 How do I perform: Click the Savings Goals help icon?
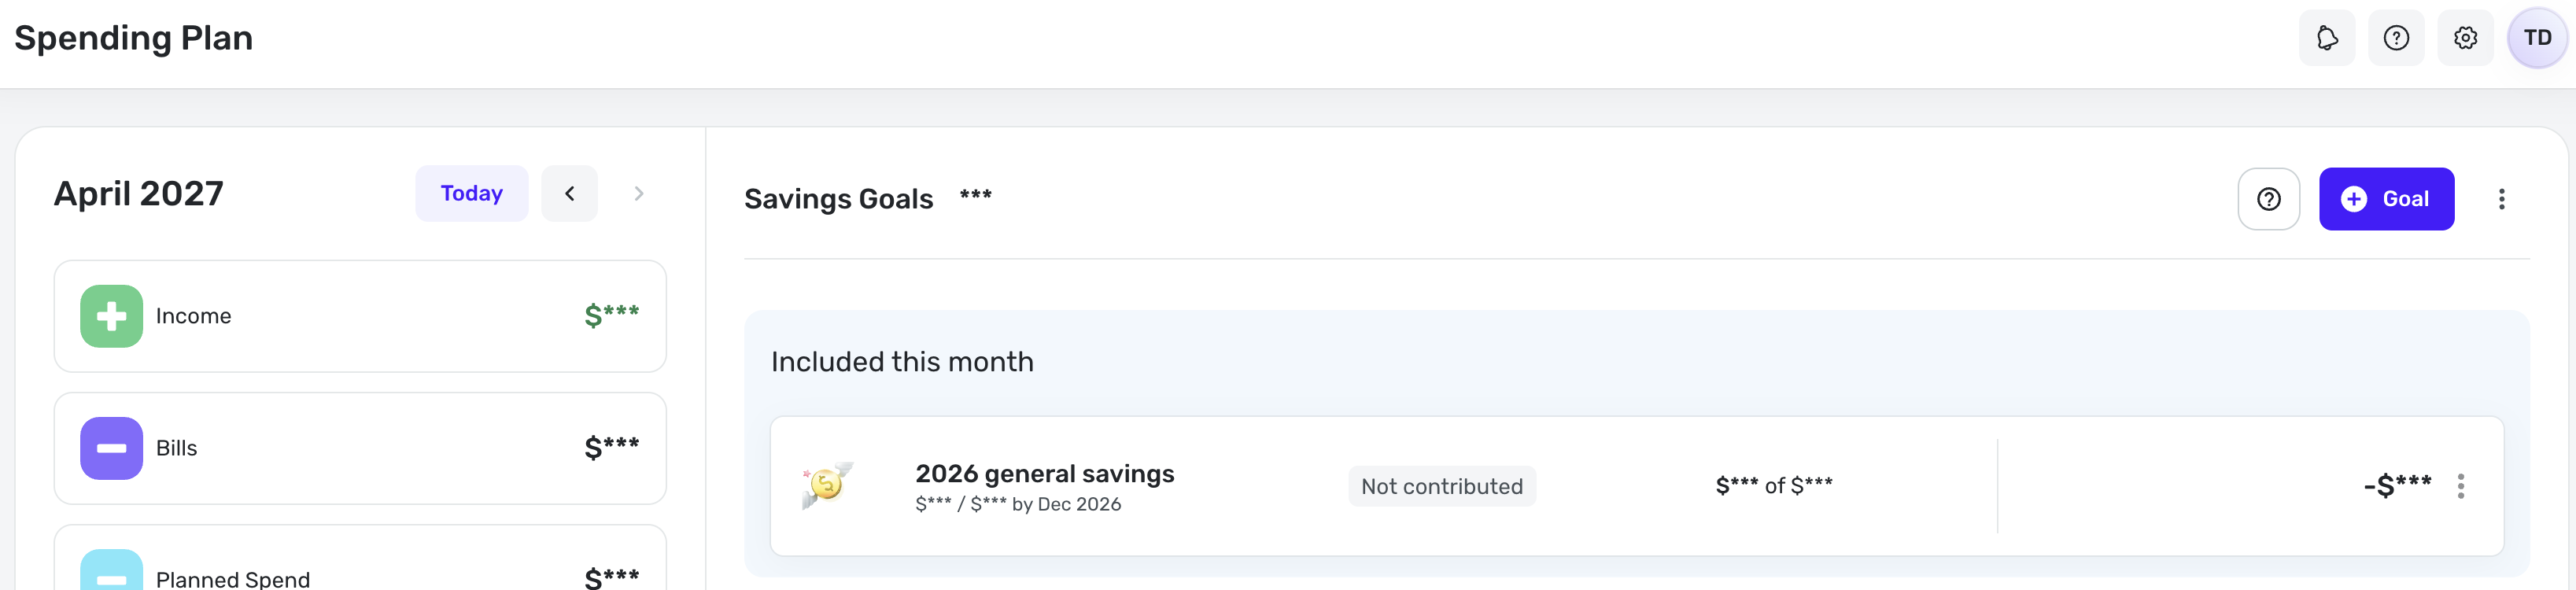coord(2268,199)
